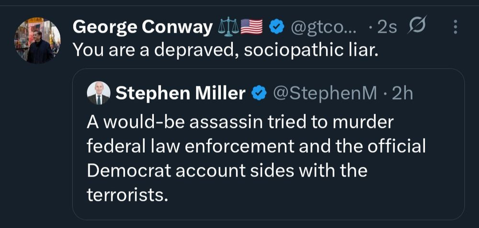Screen dimensions: 479x228
Task: Click the 'You are a depraved' reply text
Action: (225, 50)
